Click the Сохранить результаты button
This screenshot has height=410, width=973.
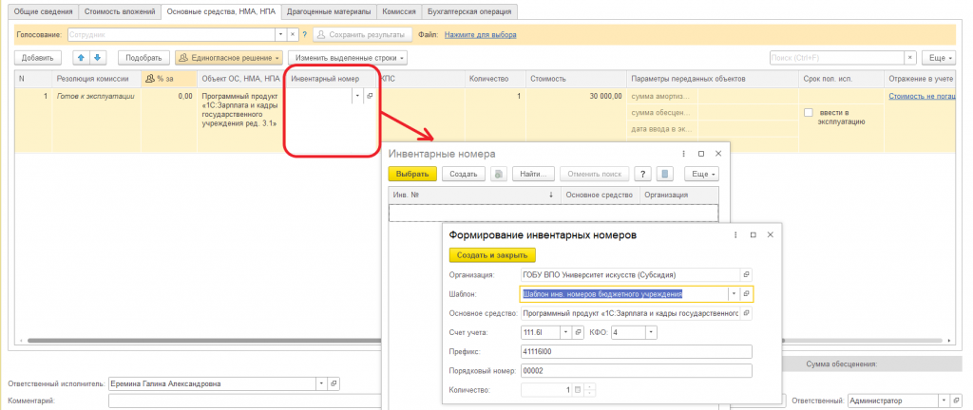(x=362, y=35)
